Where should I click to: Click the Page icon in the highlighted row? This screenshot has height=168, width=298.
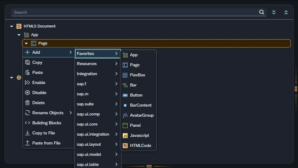(x=34, y=43)
